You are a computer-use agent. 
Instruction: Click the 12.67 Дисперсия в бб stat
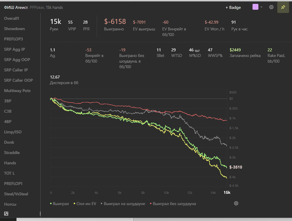click(x=64, y=80)
